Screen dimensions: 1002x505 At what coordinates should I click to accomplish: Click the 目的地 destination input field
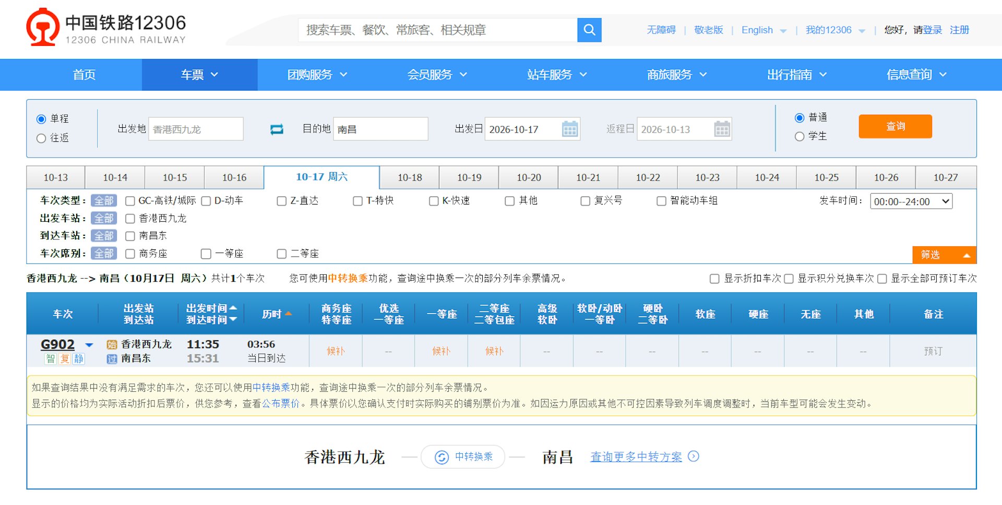point(380,129)
